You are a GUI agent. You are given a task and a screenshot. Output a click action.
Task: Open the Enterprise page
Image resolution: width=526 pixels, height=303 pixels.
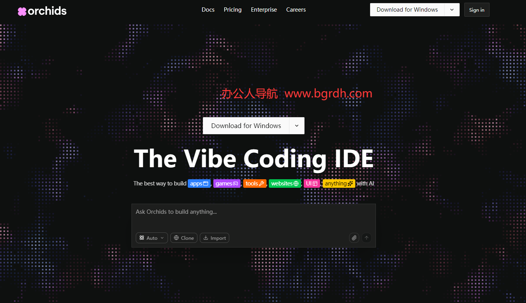tap(264, 10)
